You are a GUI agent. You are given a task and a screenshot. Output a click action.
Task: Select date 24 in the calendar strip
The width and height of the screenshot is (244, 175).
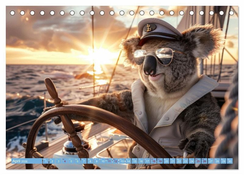[x=192, y=161]
